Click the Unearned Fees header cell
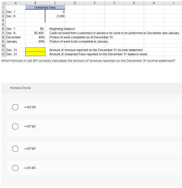This screenshot has width=182, height=188. [x=45, y=7]
